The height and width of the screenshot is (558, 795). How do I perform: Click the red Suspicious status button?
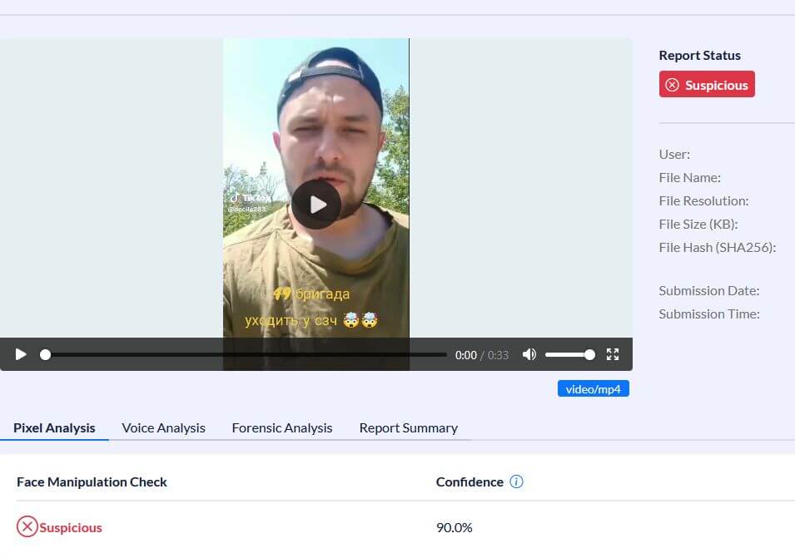706,85
